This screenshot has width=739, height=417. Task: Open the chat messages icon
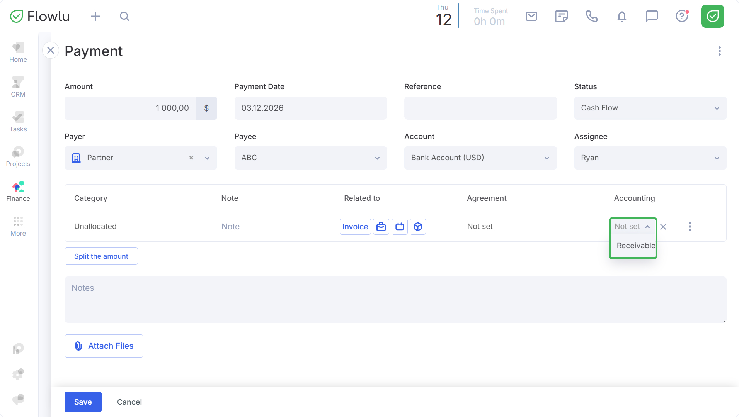click(652, 16)
